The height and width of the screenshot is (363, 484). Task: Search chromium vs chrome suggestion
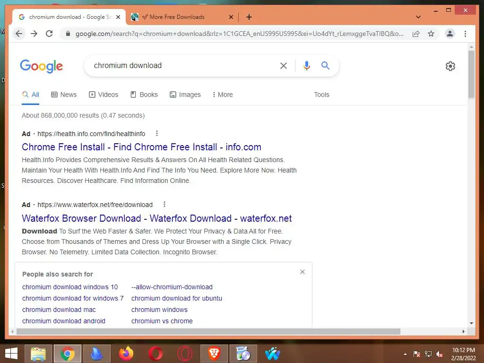coord(162,321)
